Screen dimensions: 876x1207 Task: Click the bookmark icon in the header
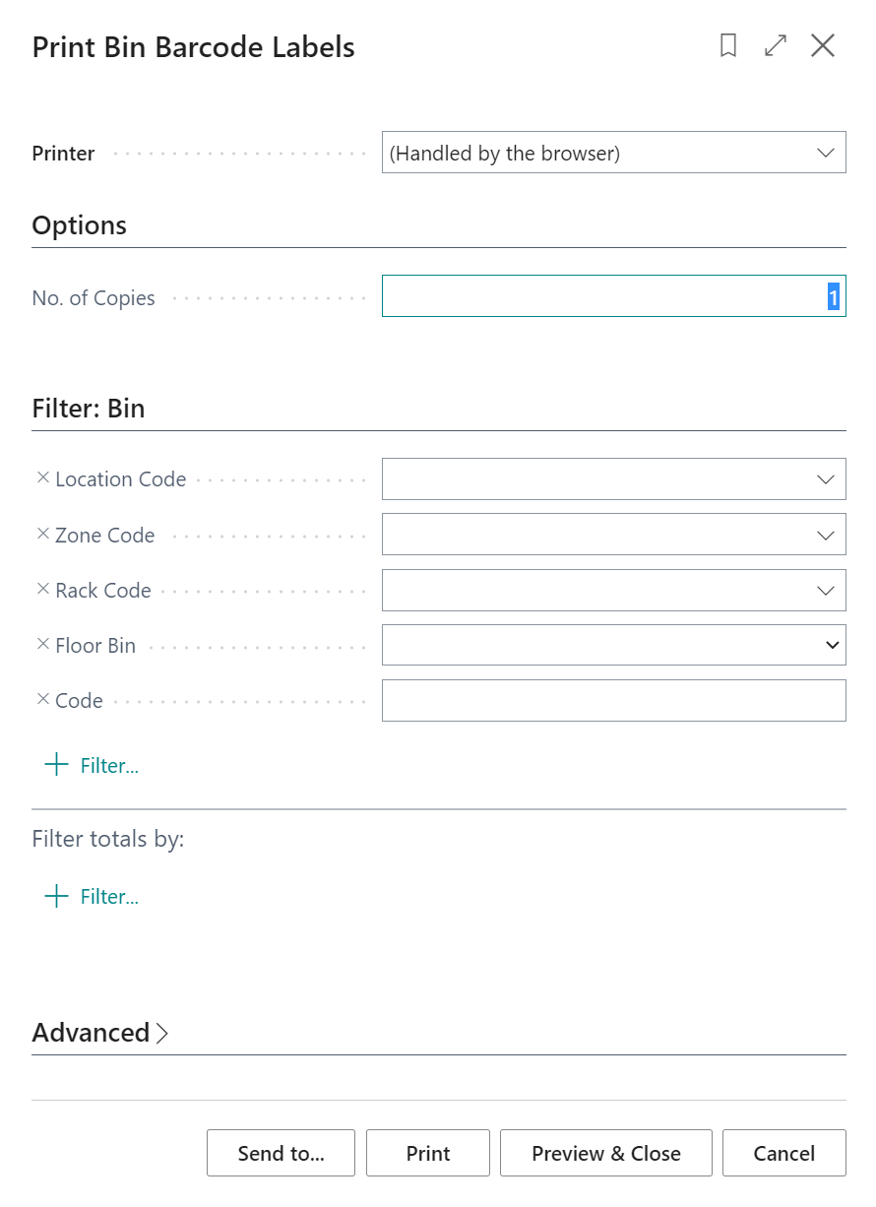click(728, 45)
